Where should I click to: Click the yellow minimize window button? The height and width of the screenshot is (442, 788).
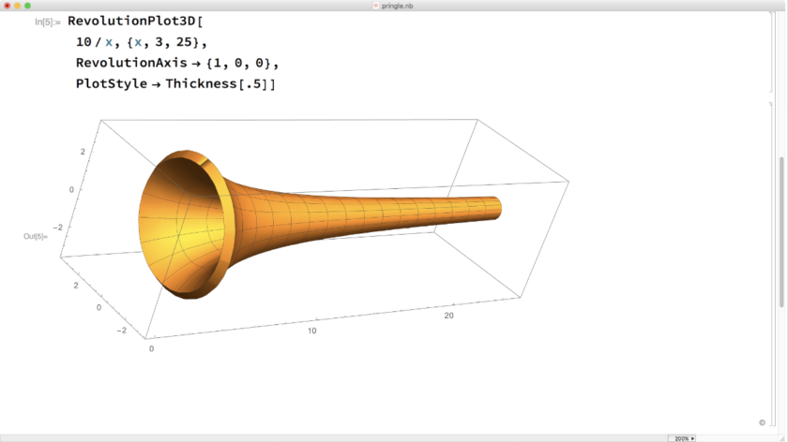coord(18,6)
